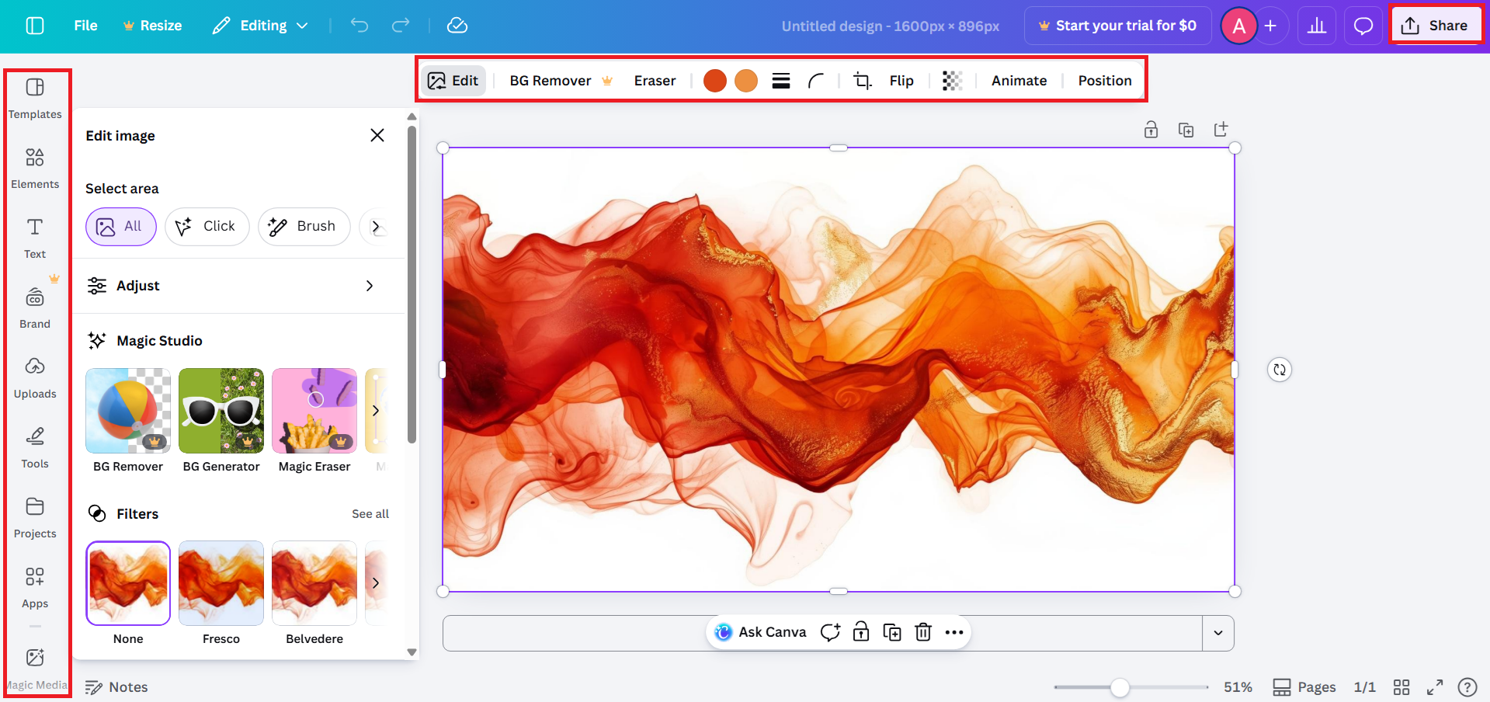Open the File menu
This screenshot has height=702, width=1490.
tap(85, 26)
